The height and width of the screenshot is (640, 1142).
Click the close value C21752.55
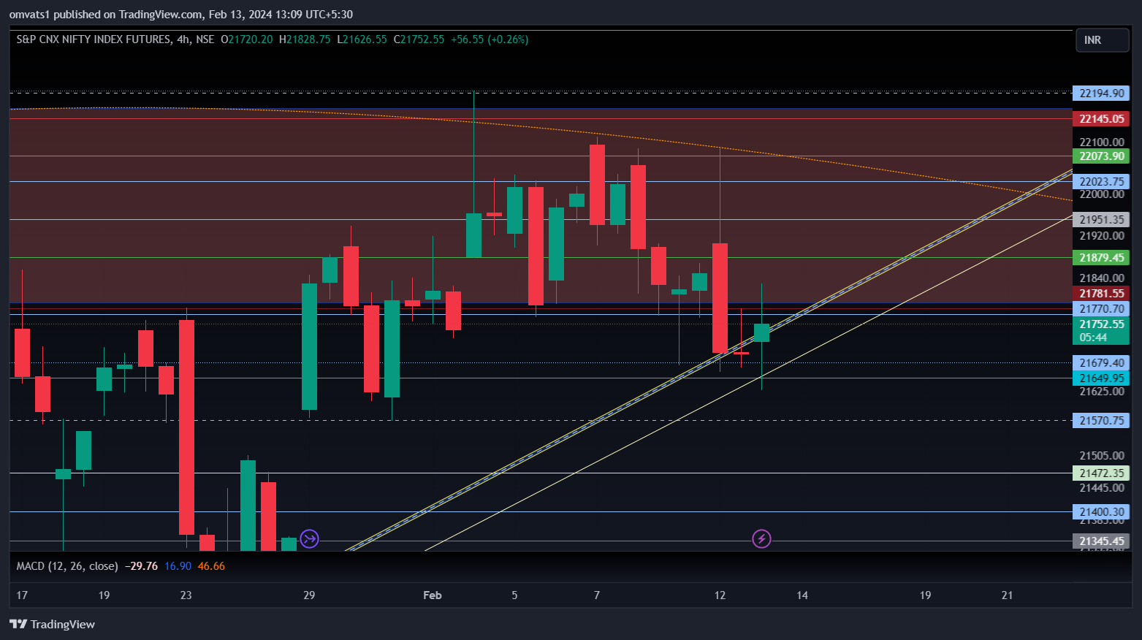[x=419, y=39]
